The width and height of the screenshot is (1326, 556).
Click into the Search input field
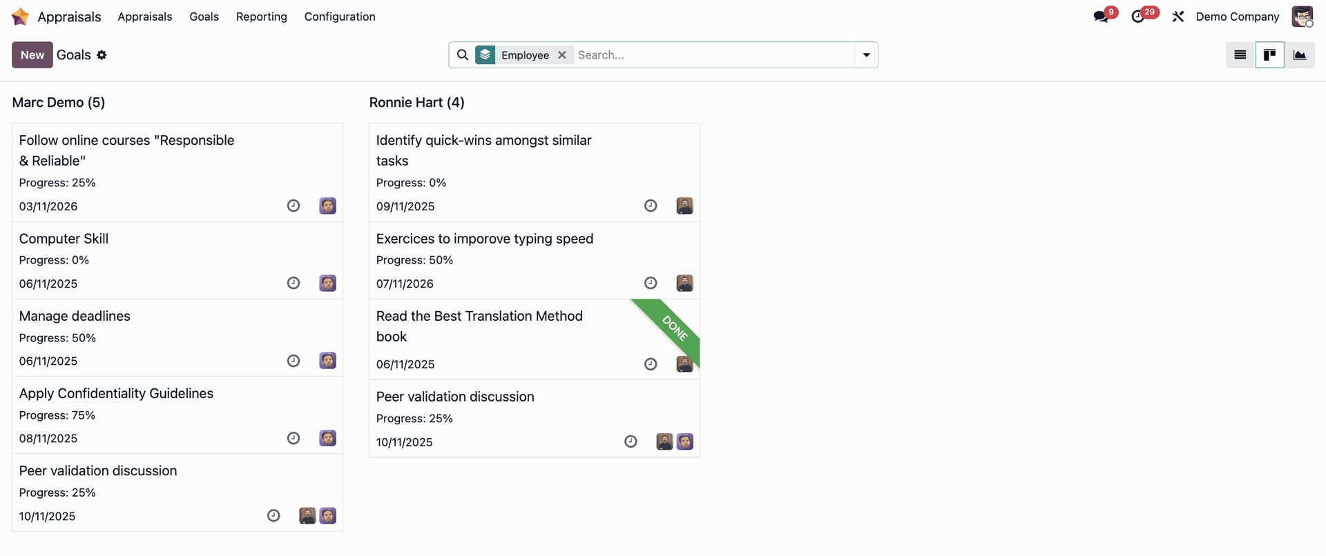tap(715, 55)
